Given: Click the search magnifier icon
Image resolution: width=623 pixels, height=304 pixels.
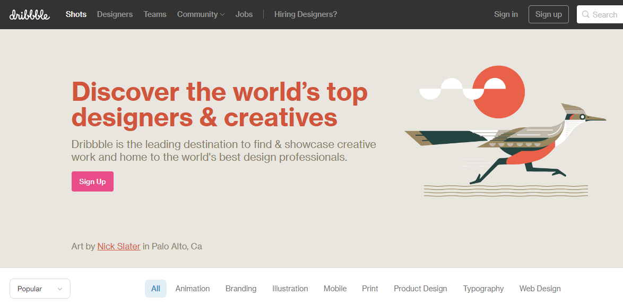Looking at the screenshot, I should (x=586, y=15).
